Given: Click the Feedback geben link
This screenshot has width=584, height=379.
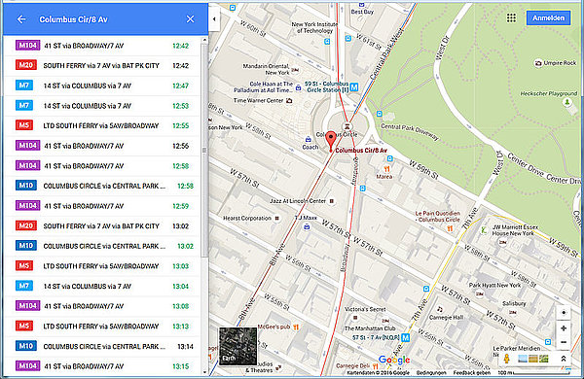Looking at the screenshot, I should 472,372.
